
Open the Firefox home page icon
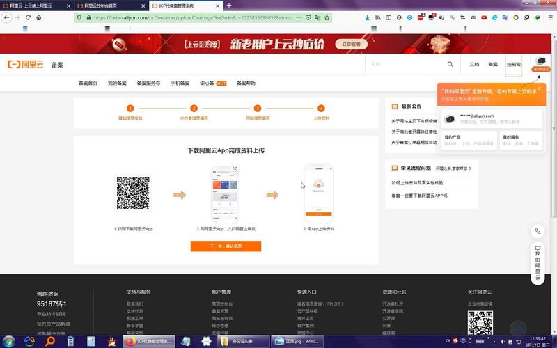coord(39,17)
